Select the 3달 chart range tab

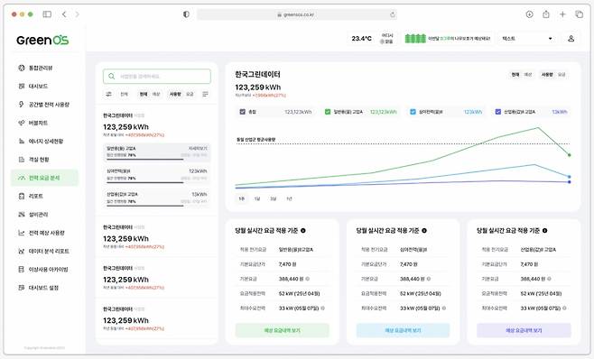274,198
